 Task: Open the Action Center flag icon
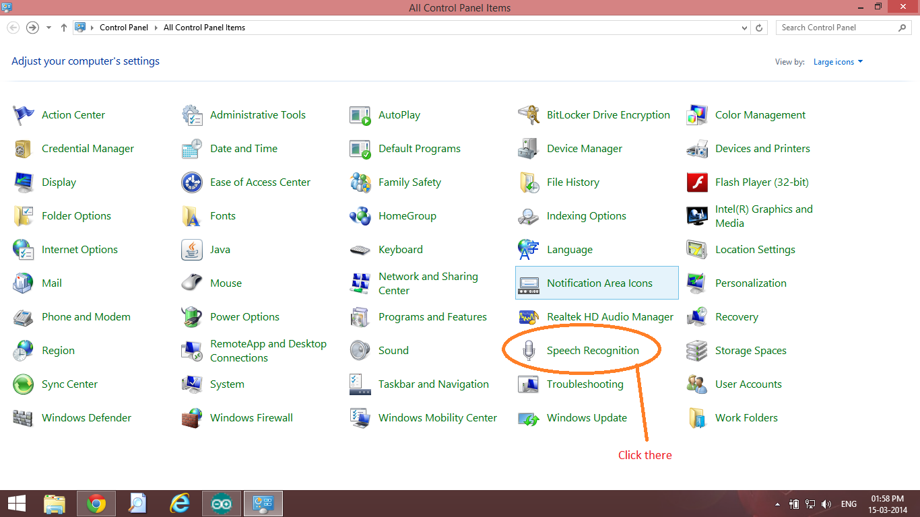tap(24, 115)
